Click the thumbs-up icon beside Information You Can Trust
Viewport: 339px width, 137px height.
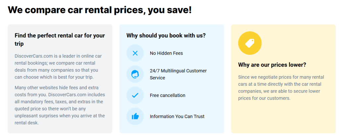click(135, 116)
